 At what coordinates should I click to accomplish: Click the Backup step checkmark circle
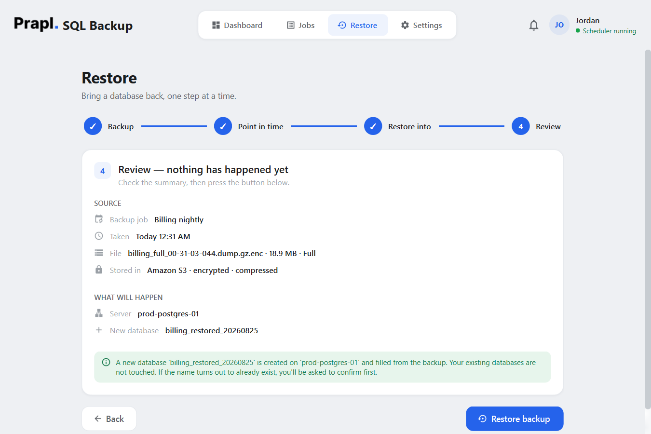coord(93,126)
